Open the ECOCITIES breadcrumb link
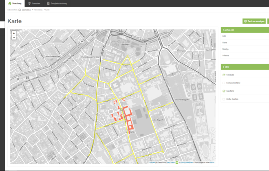 coord(26,10)
